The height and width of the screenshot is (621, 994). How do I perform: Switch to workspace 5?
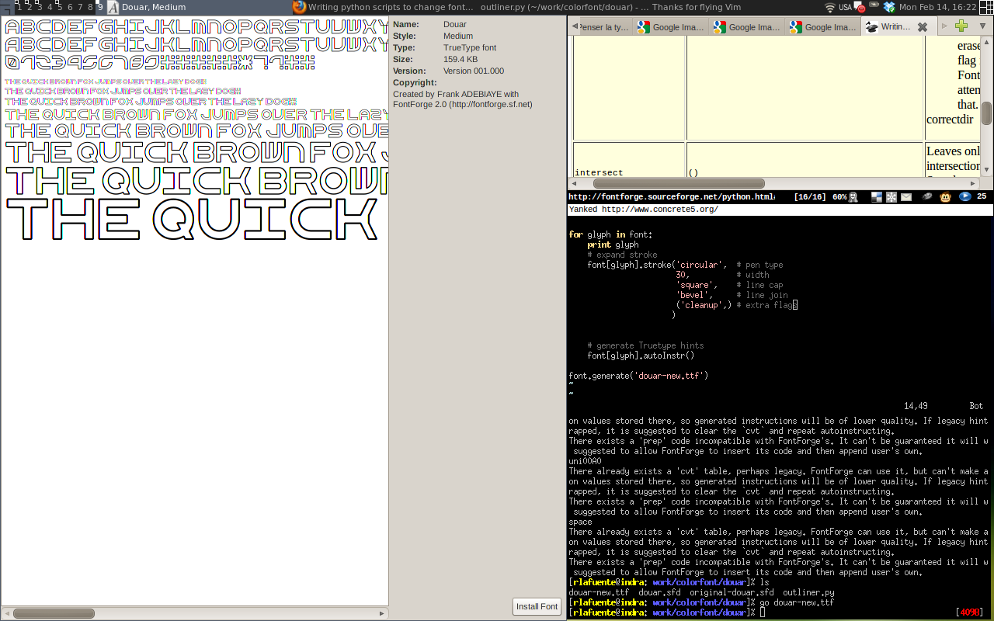[60, 7]
